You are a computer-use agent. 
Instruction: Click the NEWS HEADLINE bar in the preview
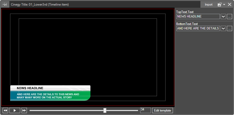[x=50, y=88]
